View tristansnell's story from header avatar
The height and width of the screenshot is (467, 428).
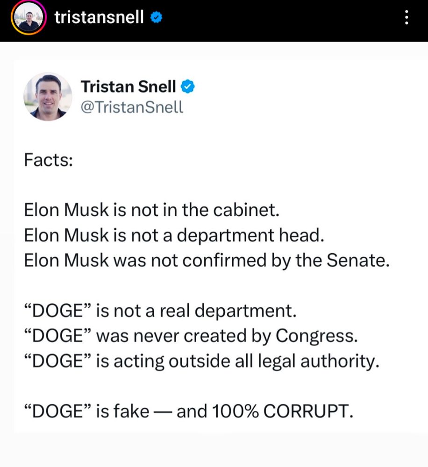tap(29, 17)
